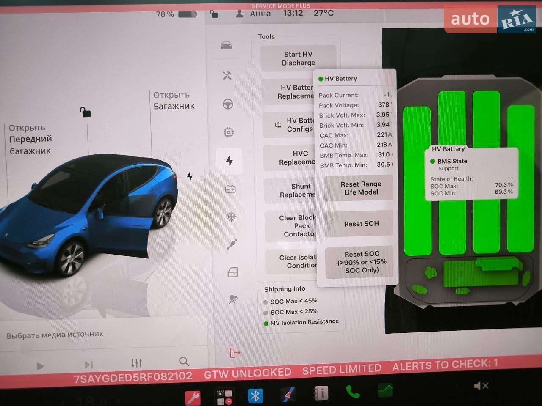
Task: Click the Start HV Discharge button
Action: pyautogui.click(x=299, y=58)
